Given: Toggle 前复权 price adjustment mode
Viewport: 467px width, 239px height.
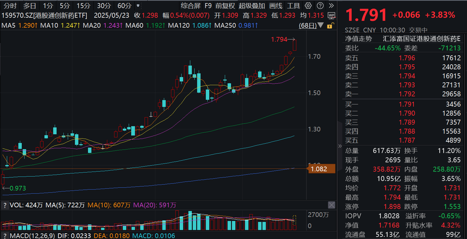Looking at the screenshot, I should tap(225, 6).
